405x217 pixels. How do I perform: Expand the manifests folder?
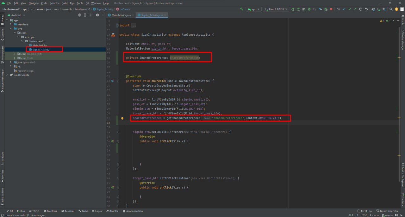tap(11, 24)
